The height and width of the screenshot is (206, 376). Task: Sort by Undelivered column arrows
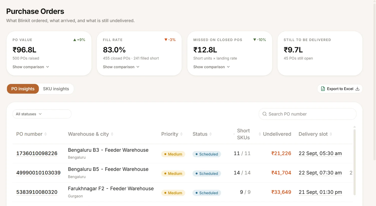pyautogui.click(x=260, y=134)
